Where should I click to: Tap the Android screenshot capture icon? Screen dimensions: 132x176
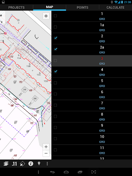pos(94,172)
